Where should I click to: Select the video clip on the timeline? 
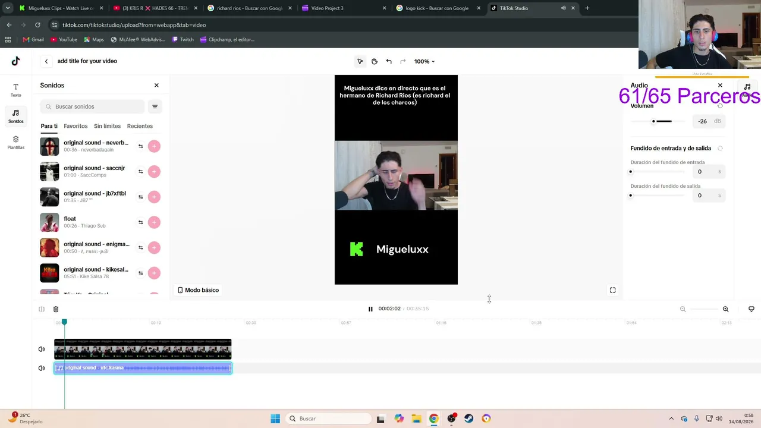tap(143, 349)
